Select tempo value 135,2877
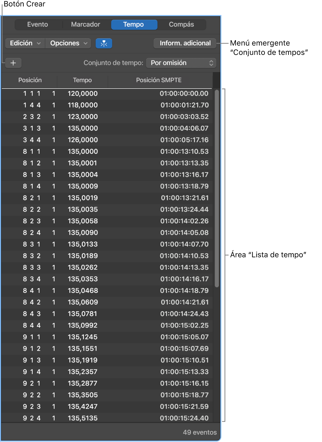The image size is (322, 442). click(x=82, y=384)
